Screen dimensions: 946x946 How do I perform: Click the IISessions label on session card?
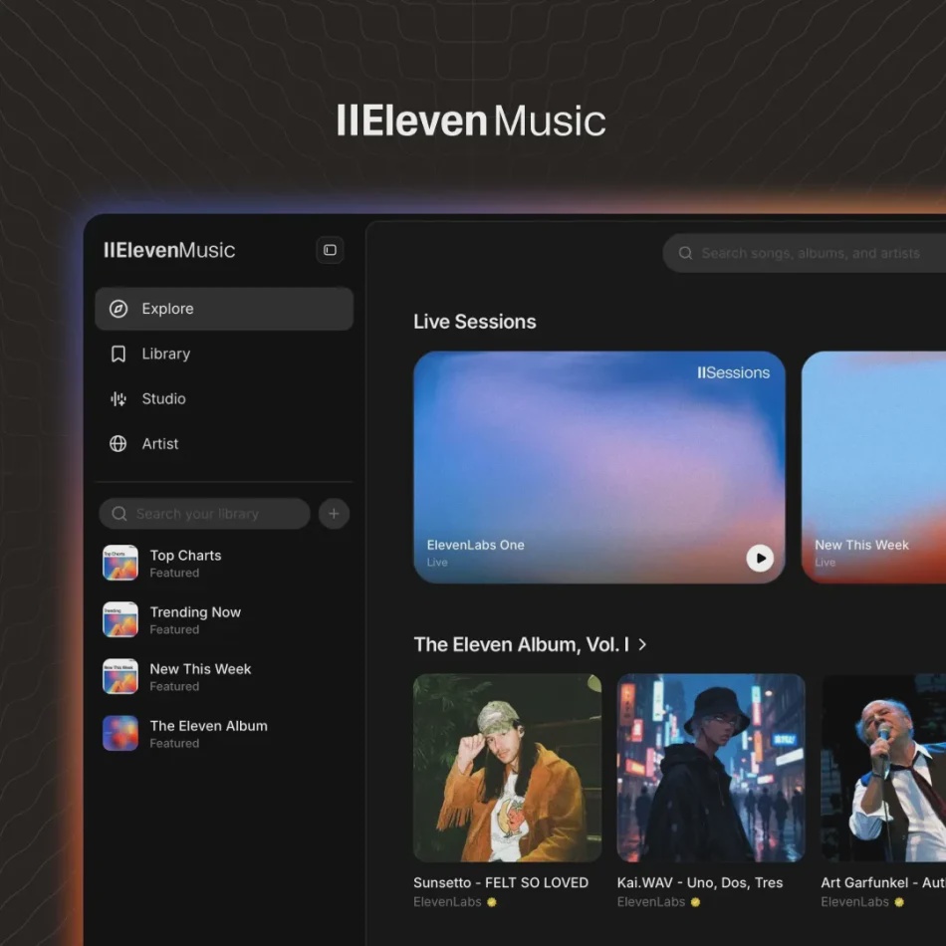[x=734, y=372]
